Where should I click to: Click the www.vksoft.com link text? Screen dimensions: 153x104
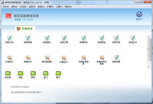tap(24, 13)
